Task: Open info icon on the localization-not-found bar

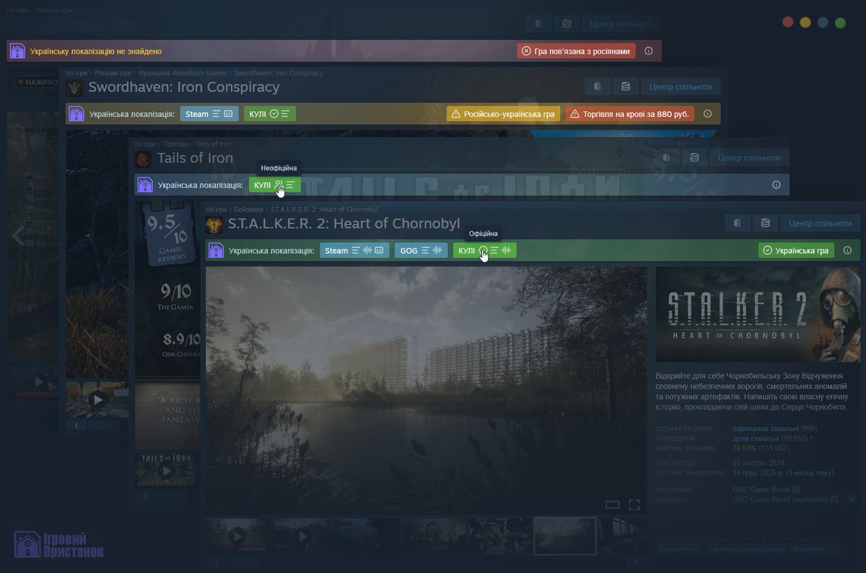Action: pos(649,51)
